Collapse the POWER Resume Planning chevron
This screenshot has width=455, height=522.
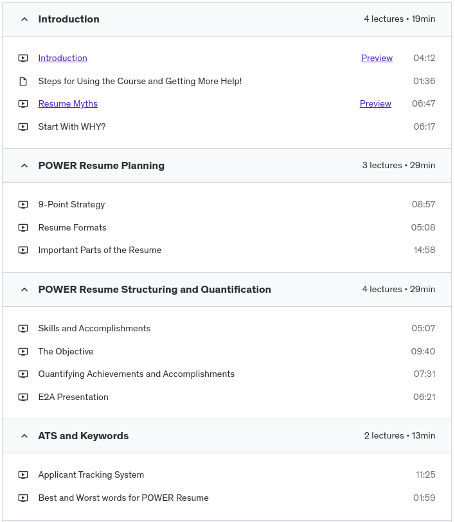pyautogui.click(x=24, y=166)
